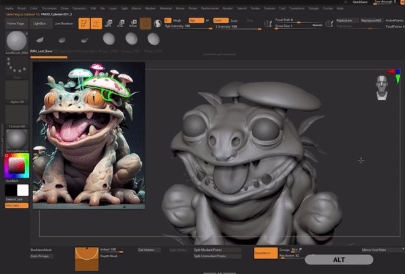Viewport: 405px width, 274px height.
Task: Click Auto Groups button
Action: point(41,256)
